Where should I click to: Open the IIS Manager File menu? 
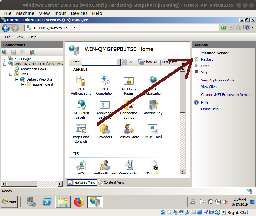coord(8,37)
